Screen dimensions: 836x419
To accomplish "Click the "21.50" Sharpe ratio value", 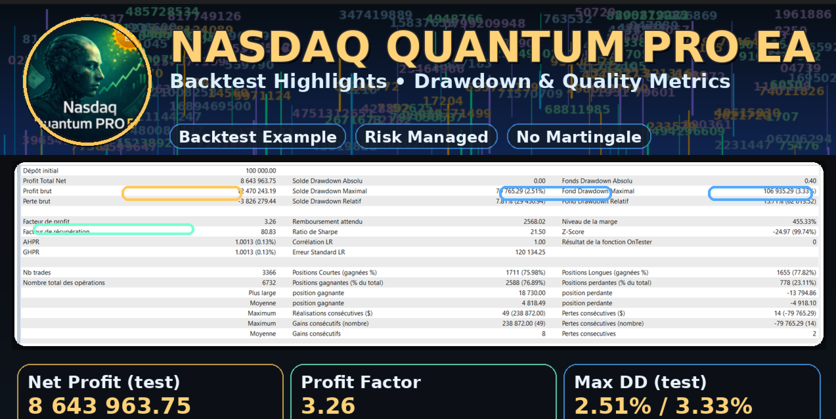I will (x=538, y=232).
